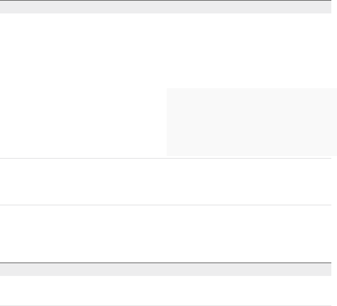
Task: Click the right half of lower header bar
Action: click(x=248, y=269)
